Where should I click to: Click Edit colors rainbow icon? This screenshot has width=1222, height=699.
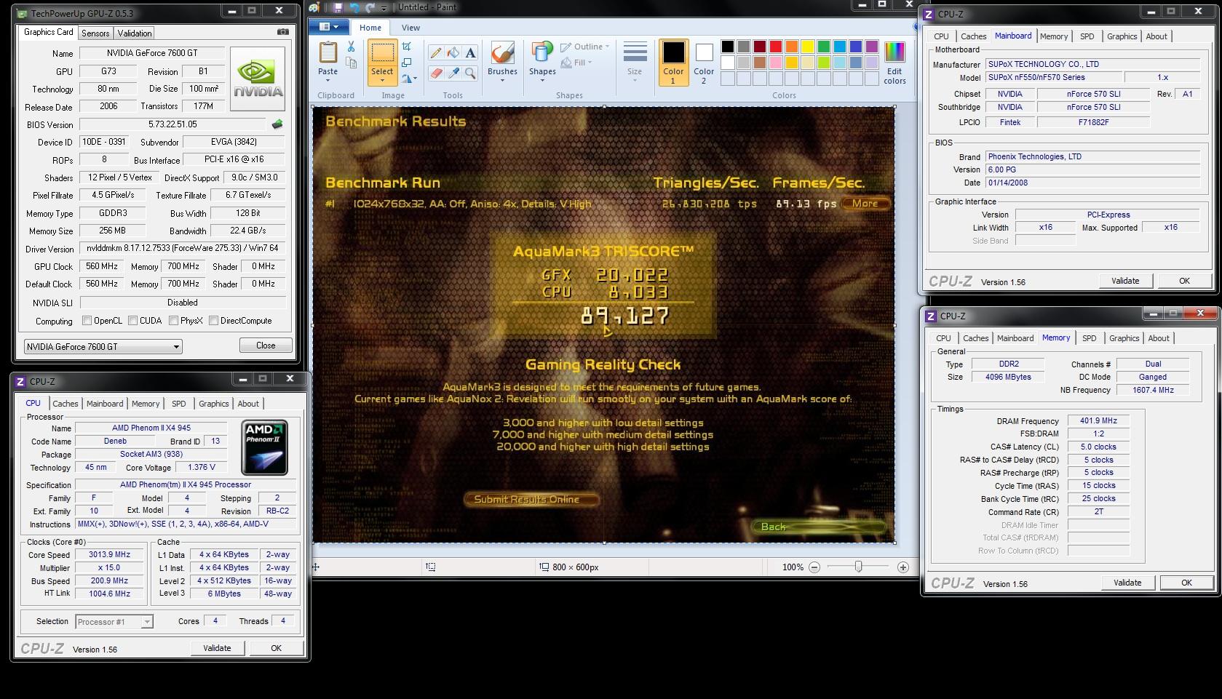click(894, 53)
